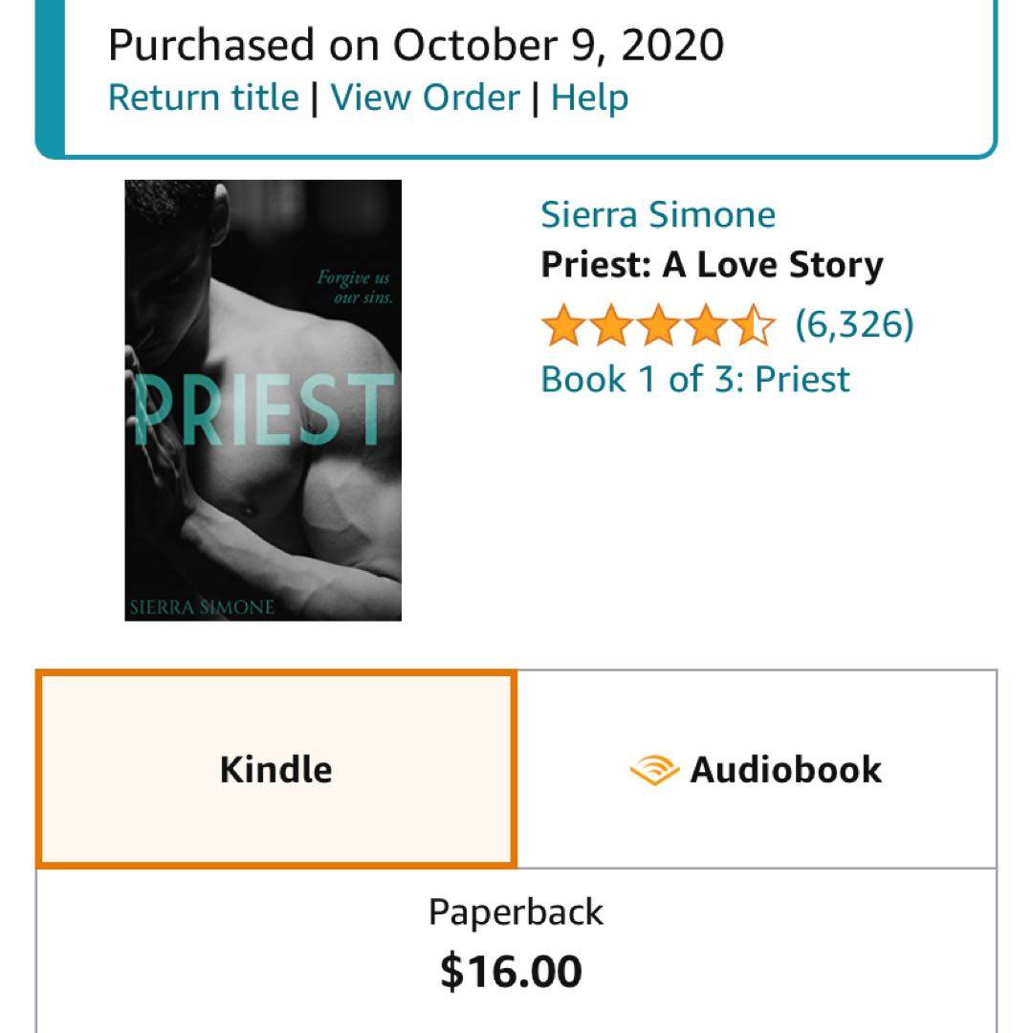
Task: Open the Help link
Action: [590, 98]
